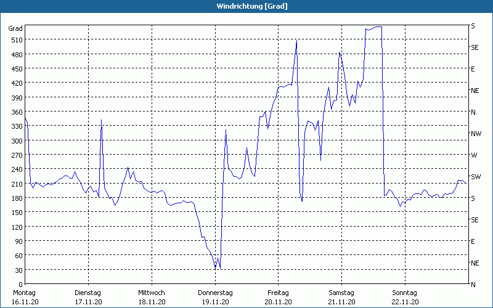The width and height of the screenshot is (493, 308).
Task: Click the y-axis value 30
Action: [18, 270]
